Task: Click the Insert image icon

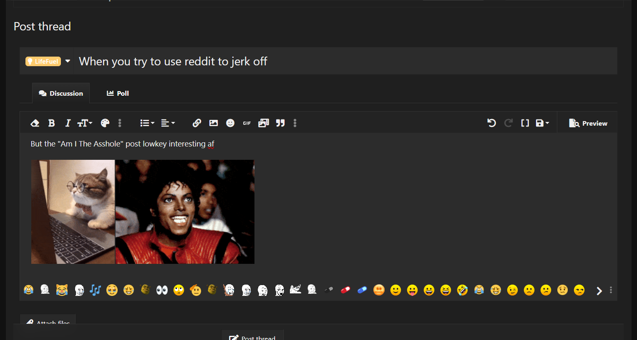Action: 214,123
